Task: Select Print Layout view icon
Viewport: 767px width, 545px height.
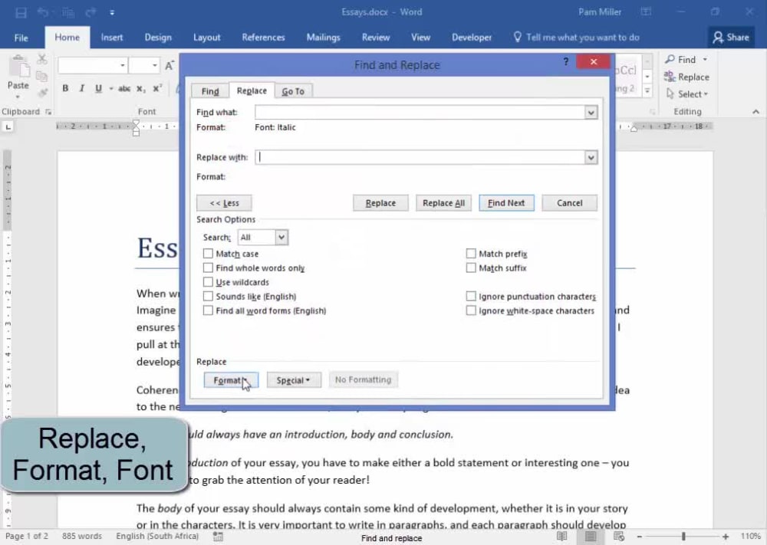Action: pos(591,537)
